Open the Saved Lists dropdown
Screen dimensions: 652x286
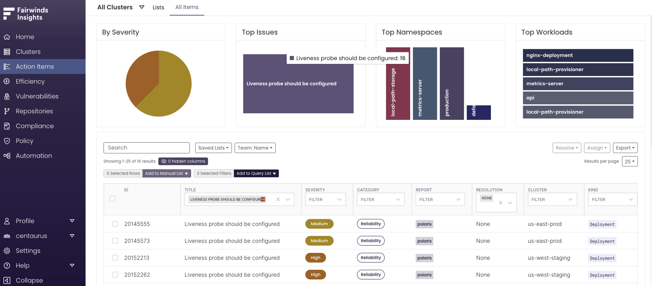tap(213, 148)
